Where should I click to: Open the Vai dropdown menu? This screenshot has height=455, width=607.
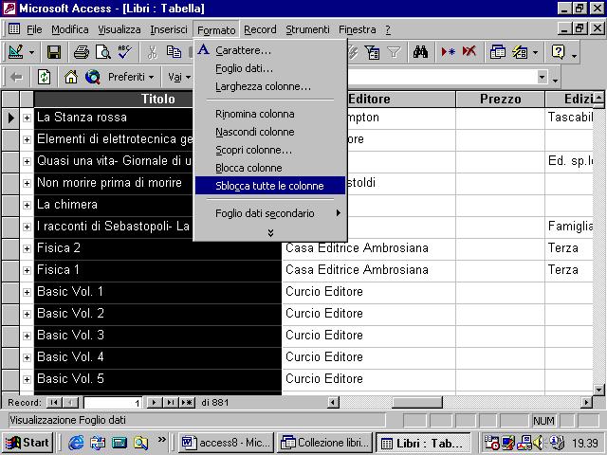coord(179,77)
